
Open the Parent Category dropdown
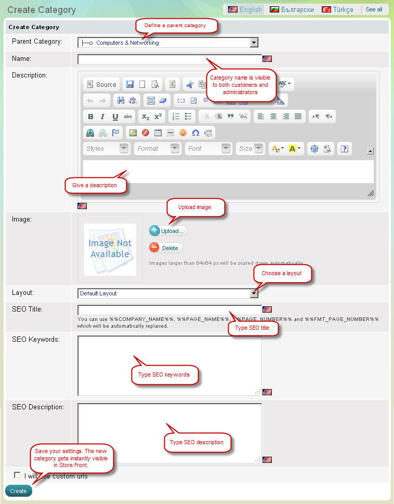[x=254, y=43]
